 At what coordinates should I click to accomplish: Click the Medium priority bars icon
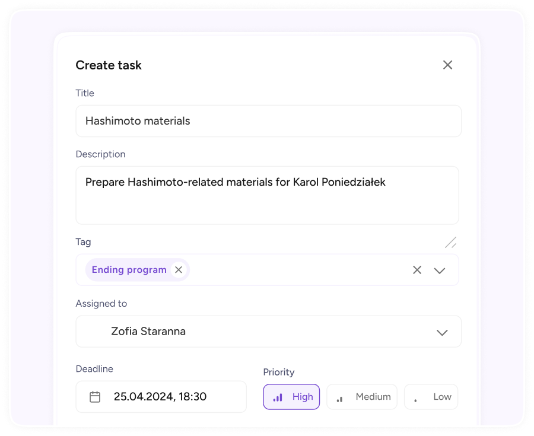click(339, 399)
